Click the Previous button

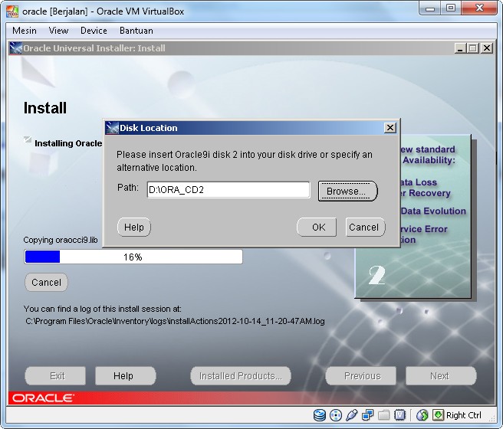click(x=361, y=376)
